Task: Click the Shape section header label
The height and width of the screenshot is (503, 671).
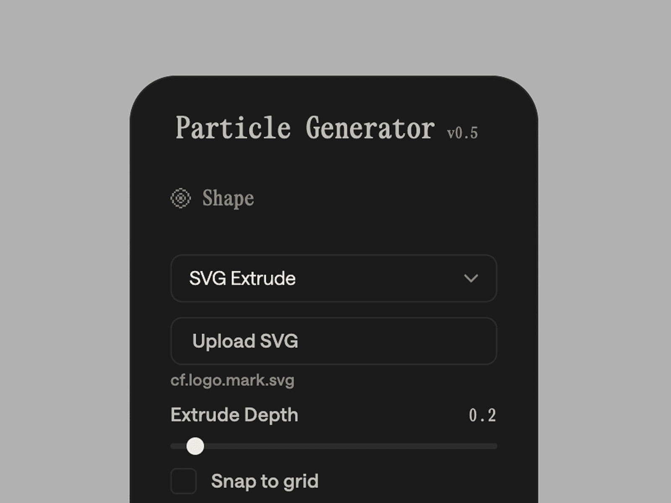Action: 228,198
